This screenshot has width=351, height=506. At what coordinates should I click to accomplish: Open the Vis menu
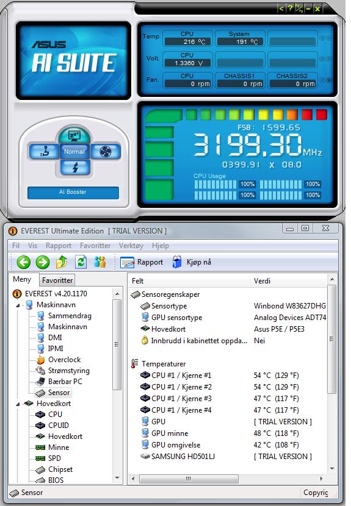click(x=32, y=246)
